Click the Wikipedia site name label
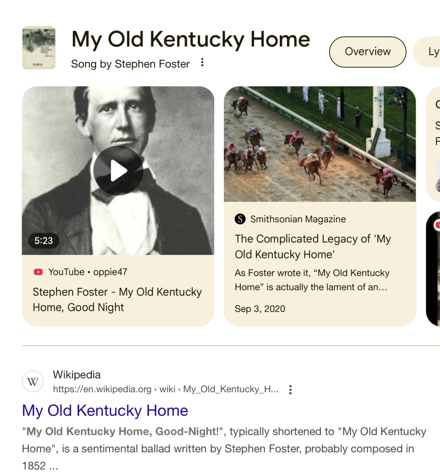Screen dimensions: 440x474 pyautogui.click(x=77, y=375)
